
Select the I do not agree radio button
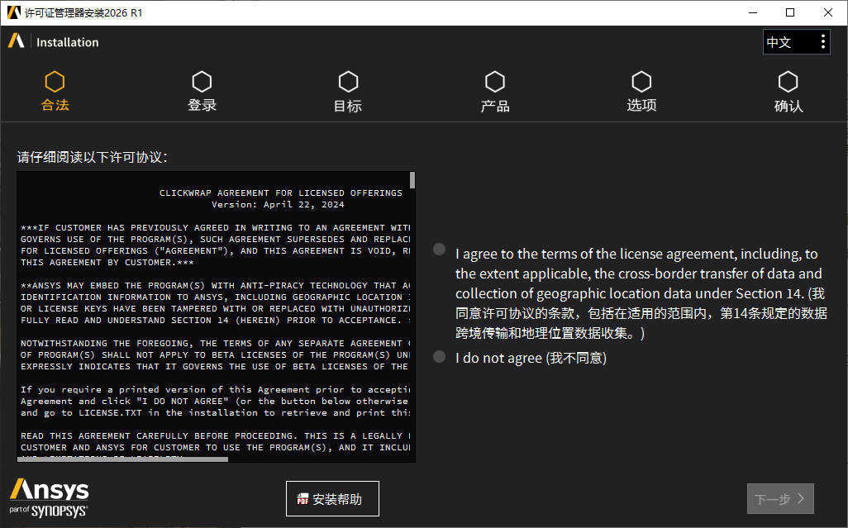pos(439,357)
